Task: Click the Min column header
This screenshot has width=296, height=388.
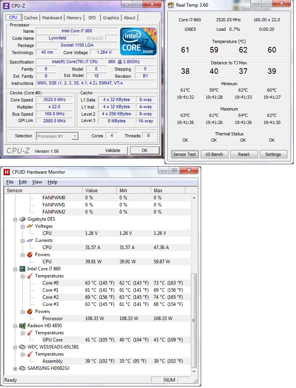Action: coord(134,190)
